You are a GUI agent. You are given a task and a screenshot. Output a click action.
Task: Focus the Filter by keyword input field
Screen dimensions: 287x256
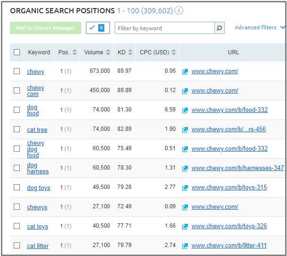point(165,28)
